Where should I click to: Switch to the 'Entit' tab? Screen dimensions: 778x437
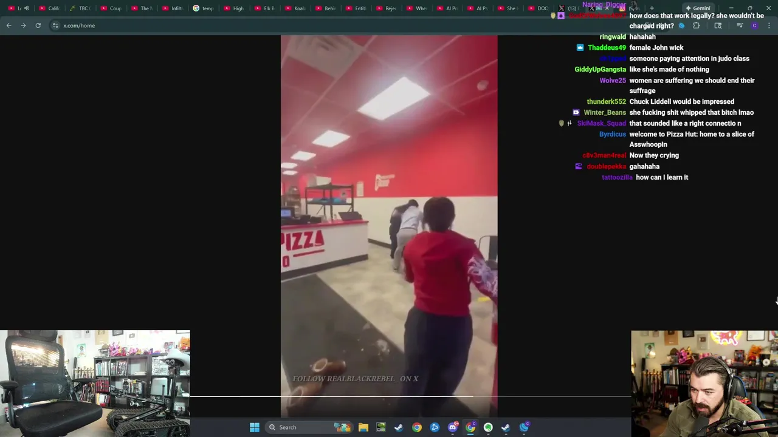(356, 8)
